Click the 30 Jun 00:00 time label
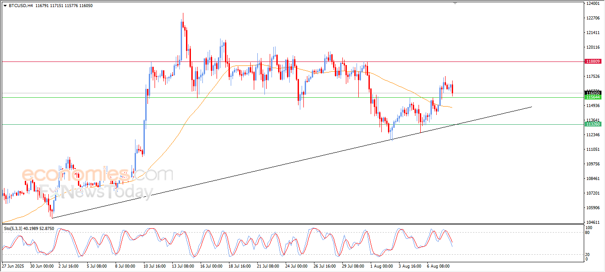 click(42, 267)
